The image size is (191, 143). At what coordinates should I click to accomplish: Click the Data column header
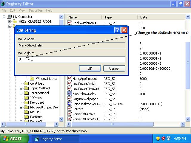pyautogui.click(x=161, y=17)
